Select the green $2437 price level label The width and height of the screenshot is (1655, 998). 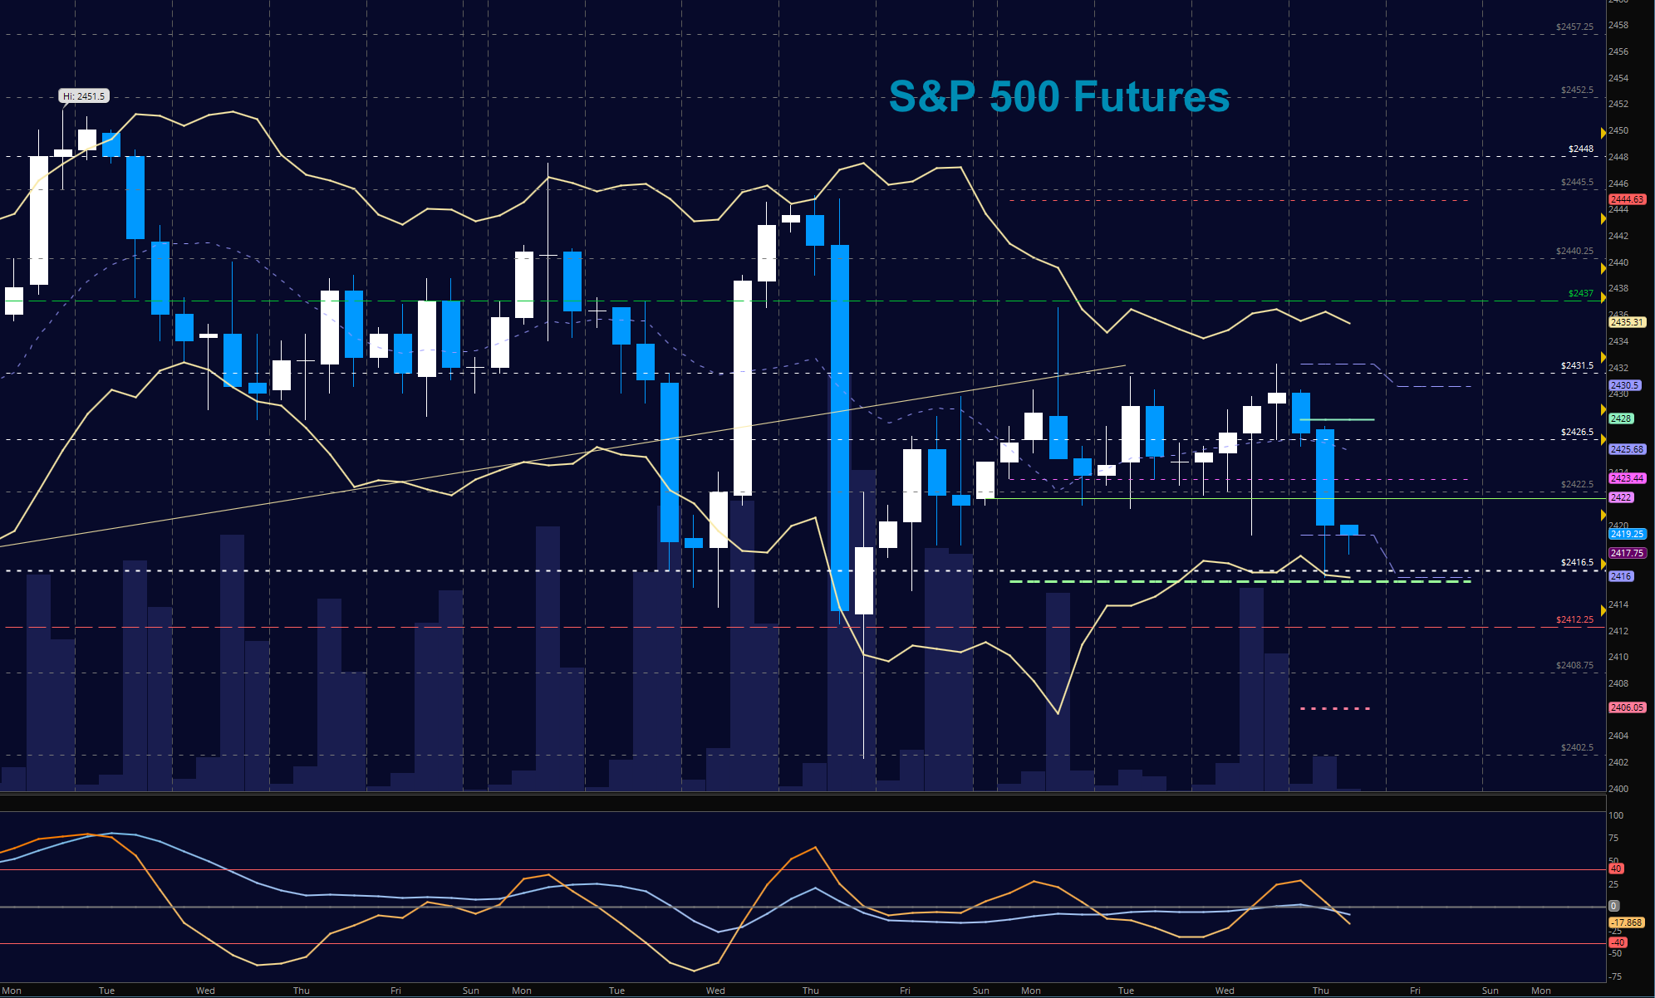tap(1580, 293)
